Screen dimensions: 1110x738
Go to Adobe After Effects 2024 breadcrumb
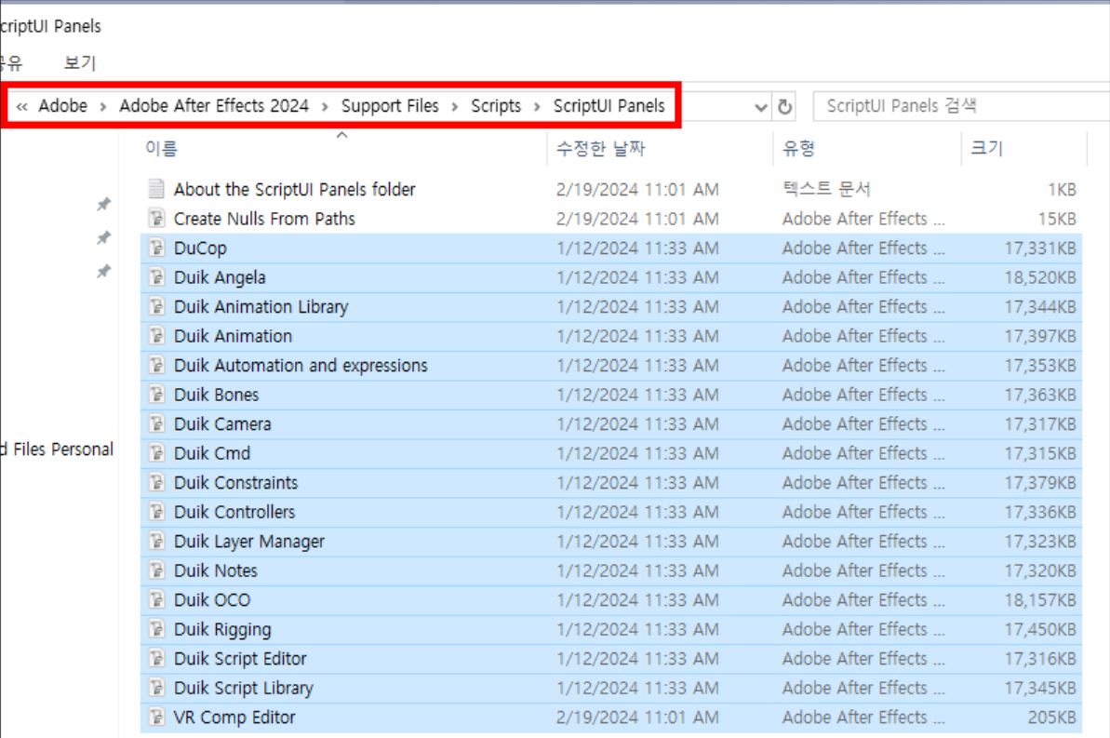click(214, 105)
